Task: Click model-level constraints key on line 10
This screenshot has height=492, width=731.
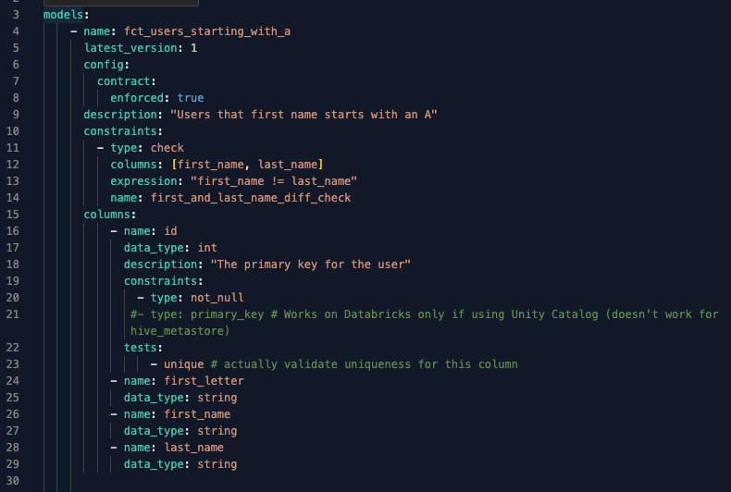Action: (120, 131)
